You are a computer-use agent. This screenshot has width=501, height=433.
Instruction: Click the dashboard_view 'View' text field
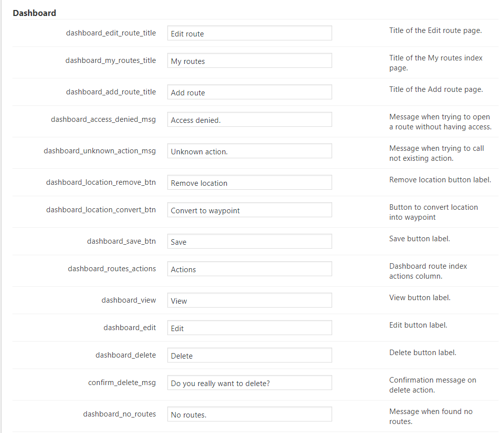(x=249, y=301)
